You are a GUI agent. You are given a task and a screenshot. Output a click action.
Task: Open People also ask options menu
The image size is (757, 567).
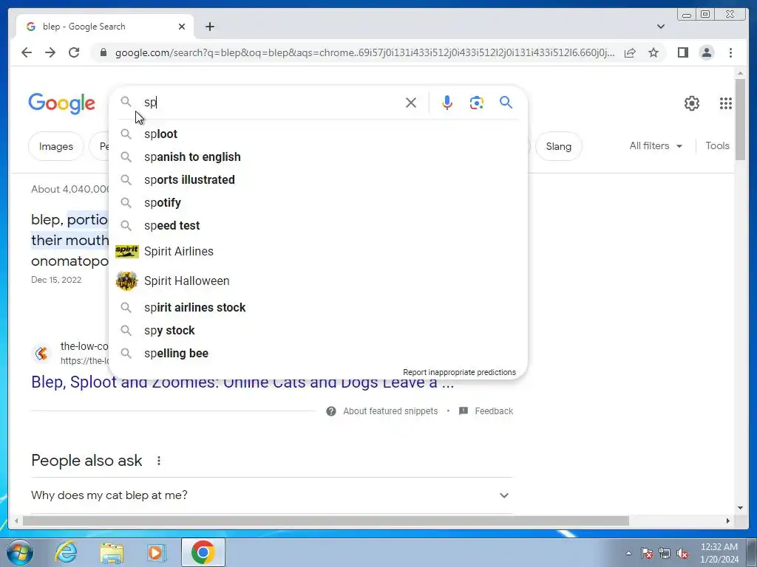pyautogui.click(x=159, y=461)
